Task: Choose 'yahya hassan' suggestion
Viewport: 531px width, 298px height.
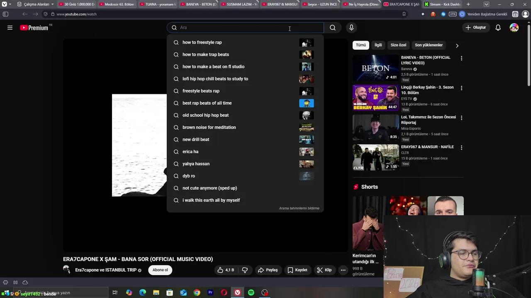Action: tap(245, 164)
